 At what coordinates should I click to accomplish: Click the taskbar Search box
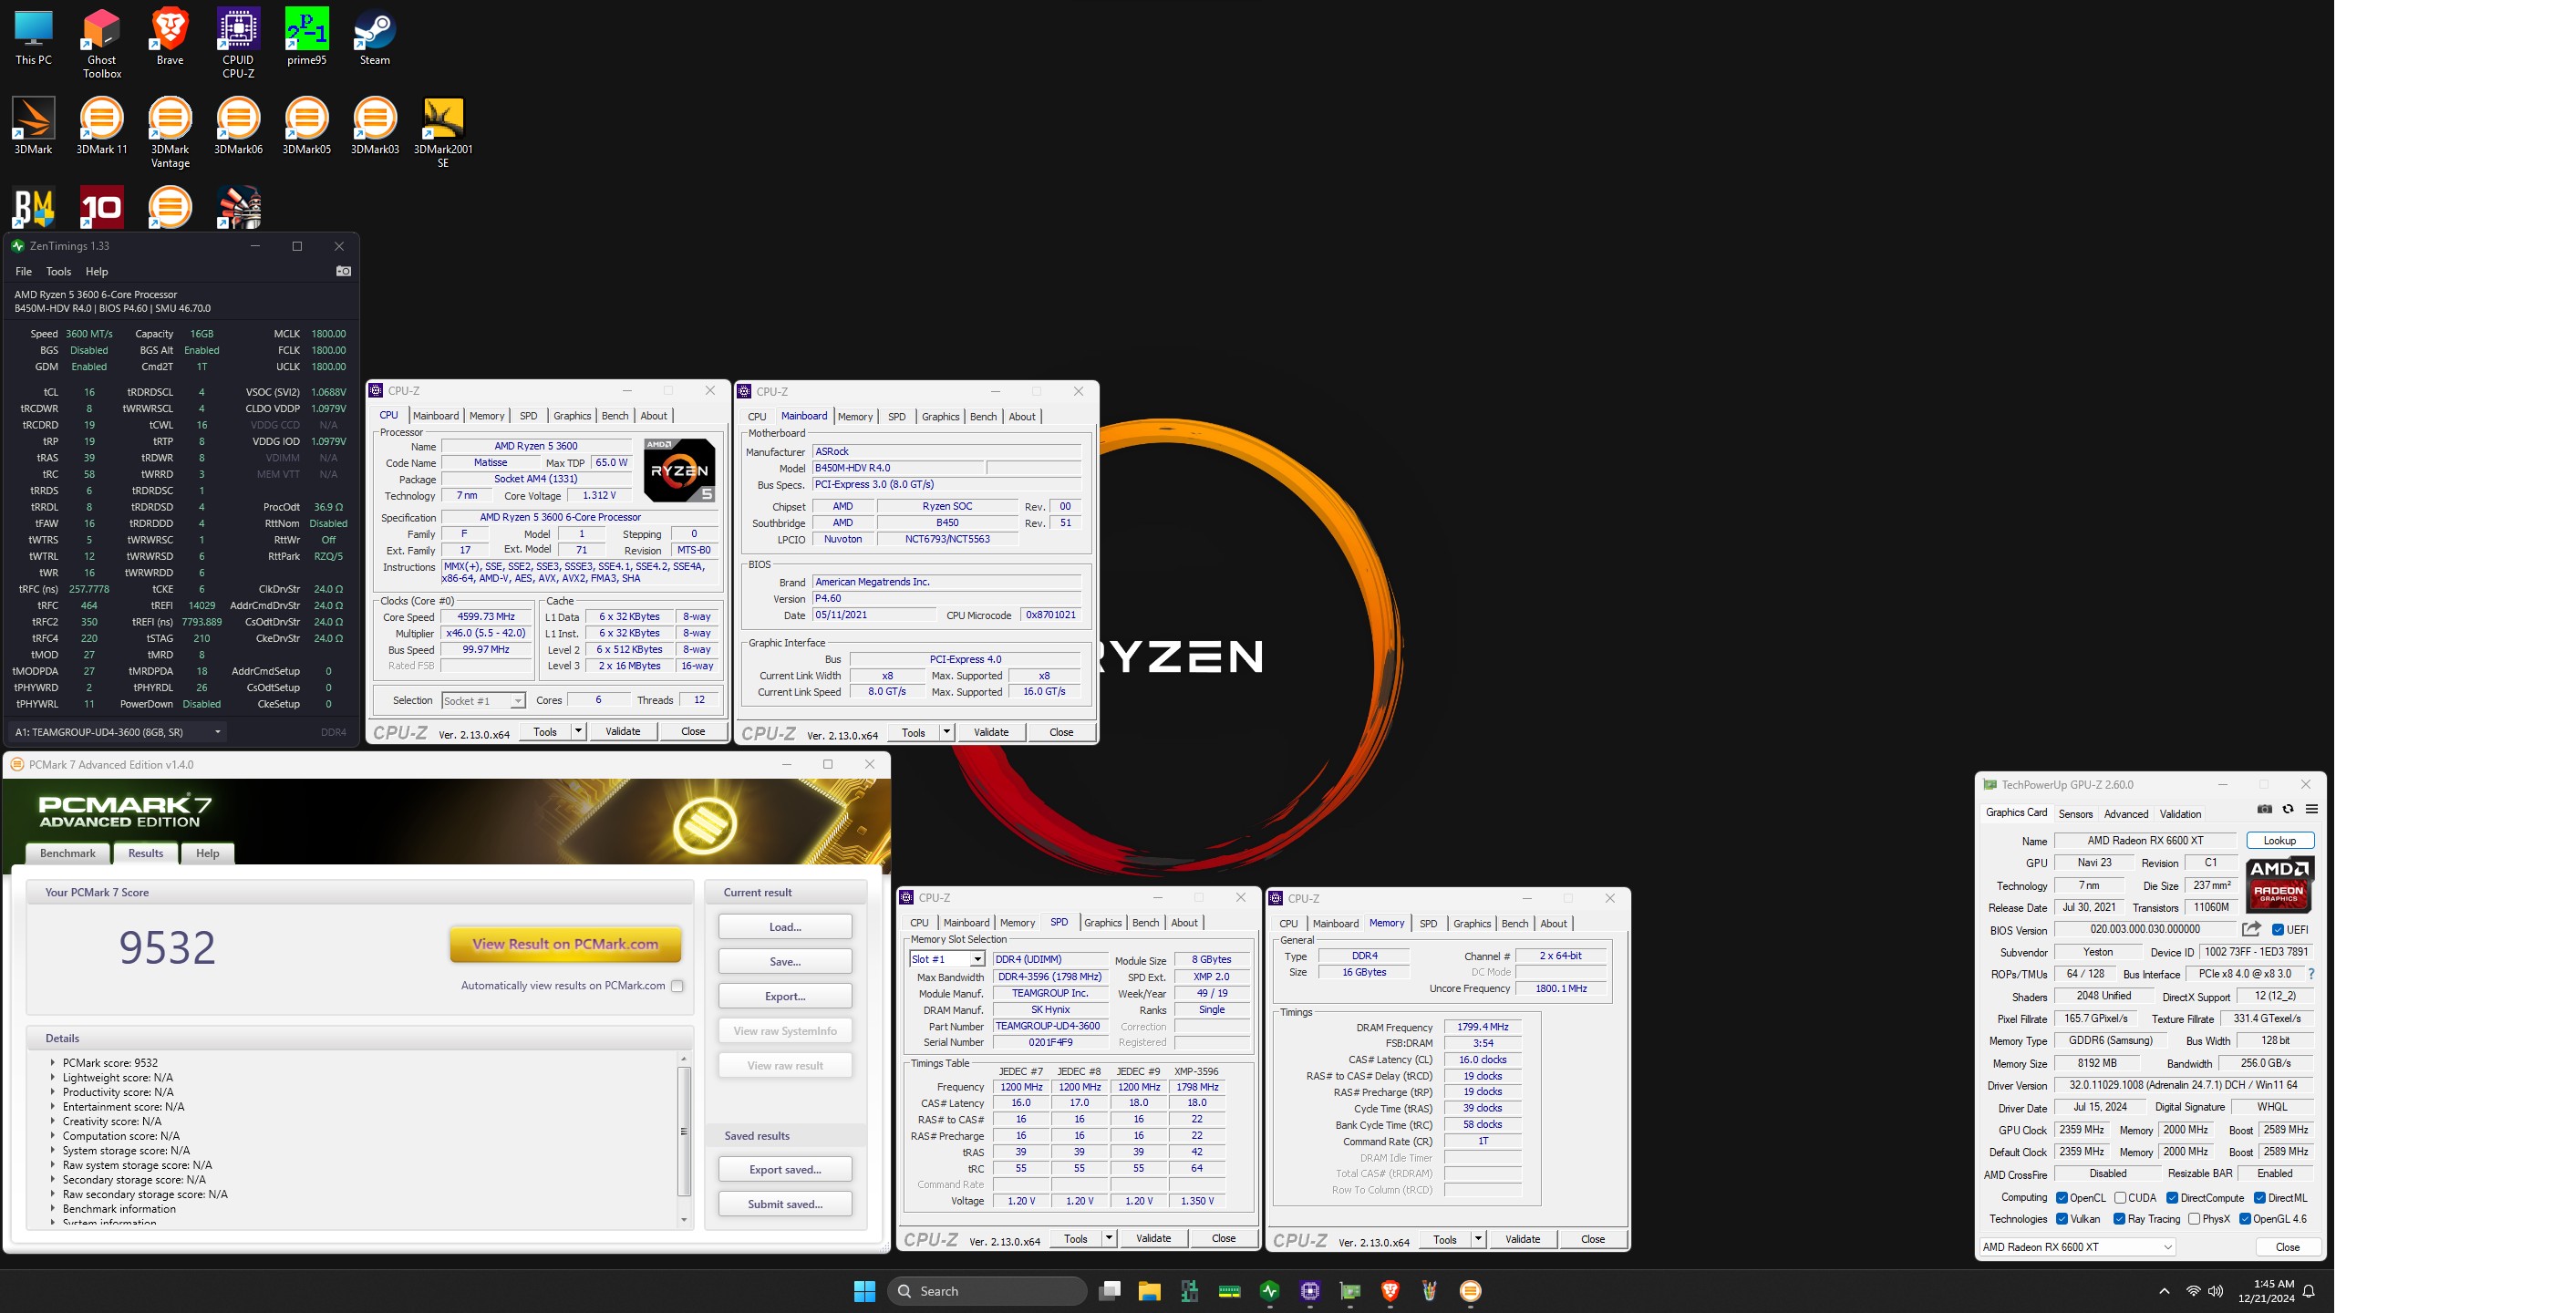coord(987,1291)
